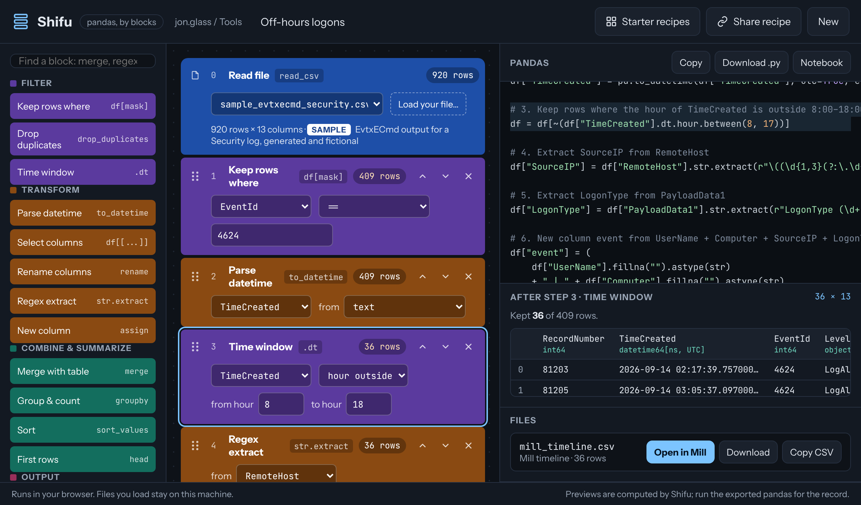Grab the drag handle of Keep rows where step
Screen dimensions: 861x505
point(195,176)
